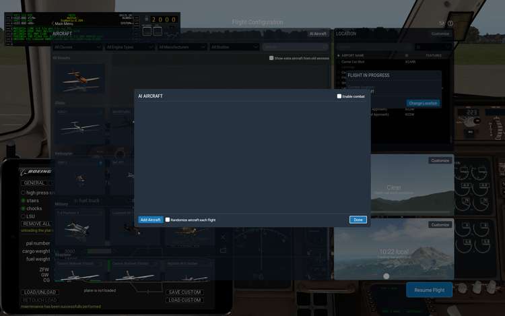Image resolution: width=505 pixels, height=316 pixels.
Task: Click the 'plane is not loaded' status text
Action: pos(100,290)
